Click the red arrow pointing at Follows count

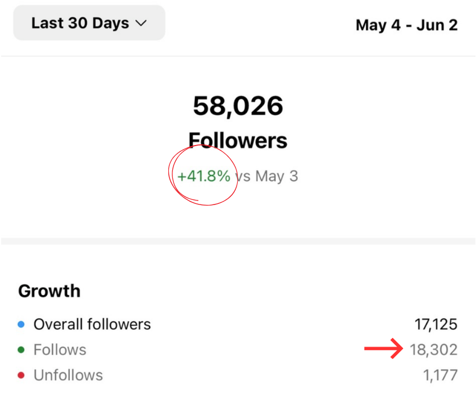[383, 349]
